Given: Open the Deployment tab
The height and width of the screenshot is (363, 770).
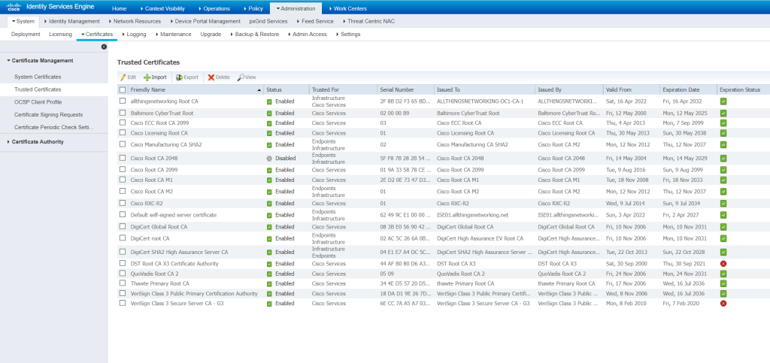Looking at the screenshot, I should click(26, 35).
